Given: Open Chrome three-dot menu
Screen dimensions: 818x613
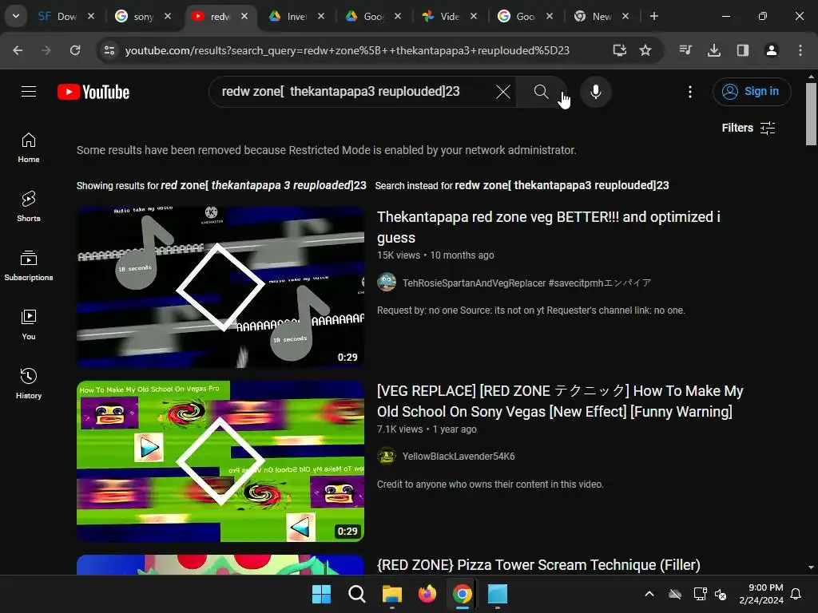Looking at the screenshot, I should [800, 50].
